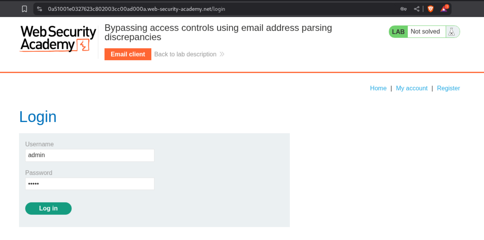Viewport: 484px width, 240px height.
Task: Open the My account navigation link
Action: 412,88
